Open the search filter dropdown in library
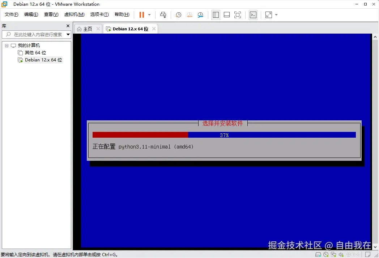379x258 pixels. click(x=68, y=35)
